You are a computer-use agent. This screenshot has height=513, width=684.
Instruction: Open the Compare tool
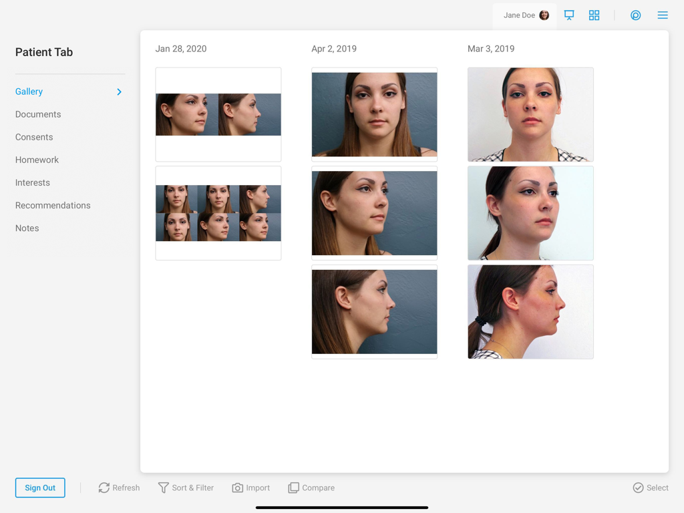click(x=311, y=488)
